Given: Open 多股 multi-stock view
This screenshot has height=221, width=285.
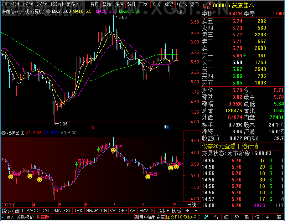Looking at the screenshot, I should coord(119,4).
